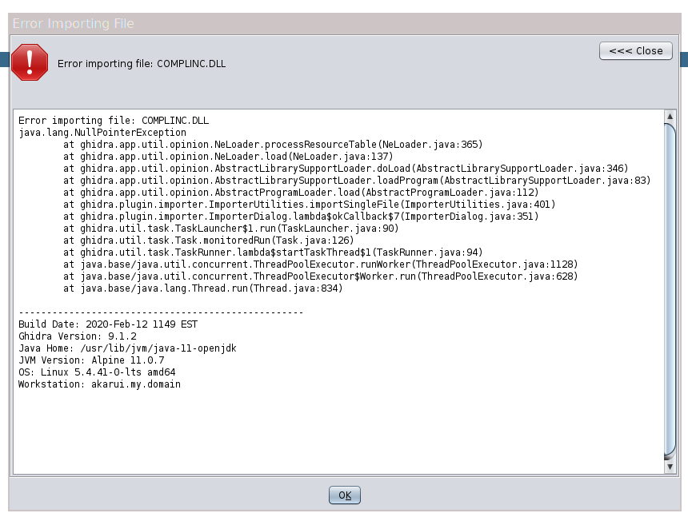Select the Error Importing File title bar

(x=72, y=24)
